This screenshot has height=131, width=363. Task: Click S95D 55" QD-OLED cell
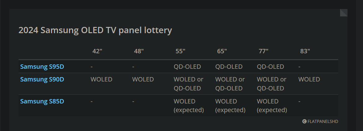click(187, 67)
